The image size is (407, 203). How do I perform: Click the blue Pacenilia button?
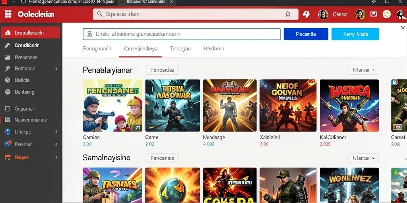click(x=306, y=34)
